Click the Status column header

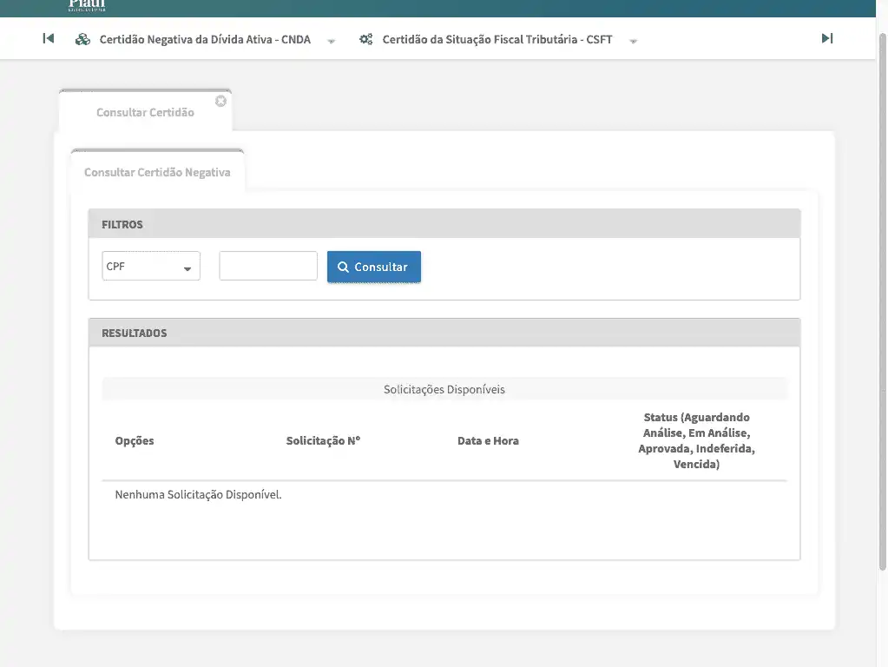696,440
